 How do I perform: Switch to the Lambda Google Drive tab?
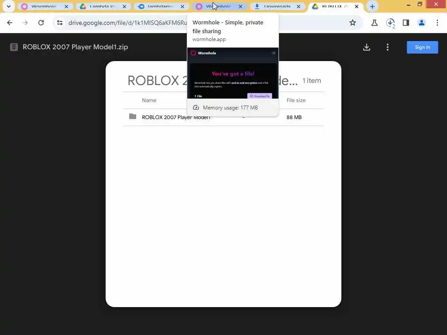point(102,6)
